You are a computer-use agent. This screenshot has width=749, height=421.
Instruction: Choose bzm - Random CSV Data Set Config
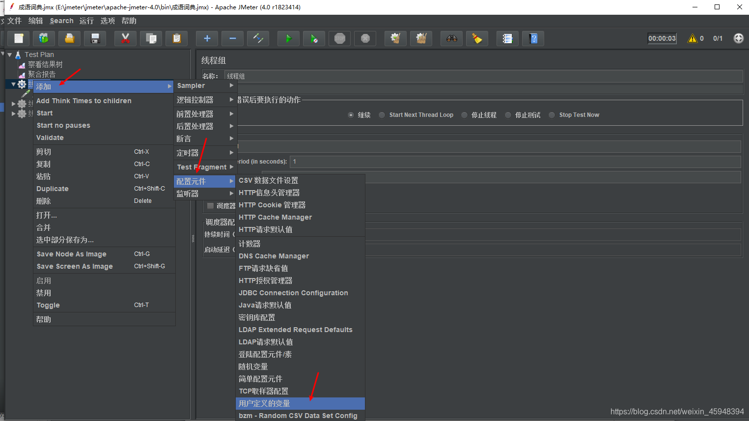pyautogui.click(x=300, y=416)
